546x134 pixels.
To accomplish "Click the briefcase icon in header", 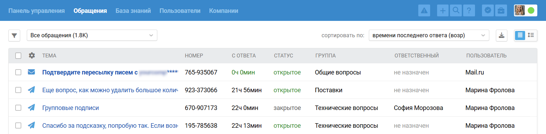I will [501, 10].
